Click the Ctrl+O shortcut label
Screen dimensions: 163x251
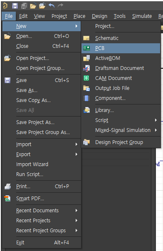pos(62,36)
